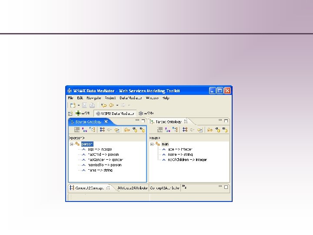This screenshot has height=235, width=313.
Task: Open the Forward history dropdown arrow
Action: (x=129, y=105)
